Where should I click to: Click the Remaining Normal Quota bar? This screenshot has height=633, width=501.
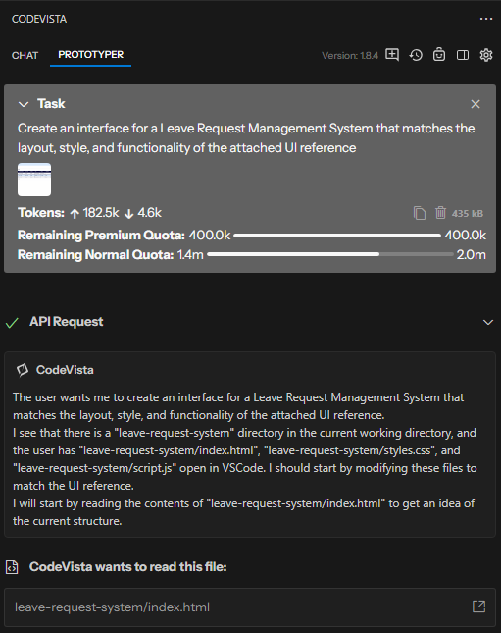tap(330, 254)
